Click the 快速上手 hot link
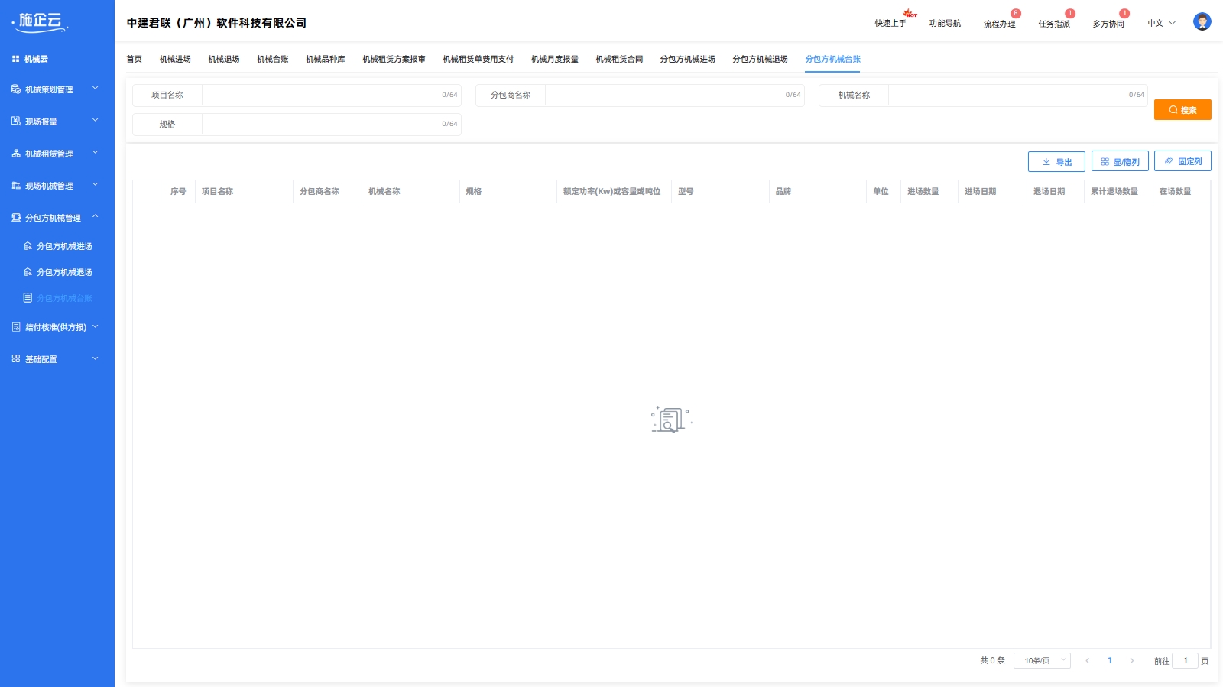 point(890,24)
